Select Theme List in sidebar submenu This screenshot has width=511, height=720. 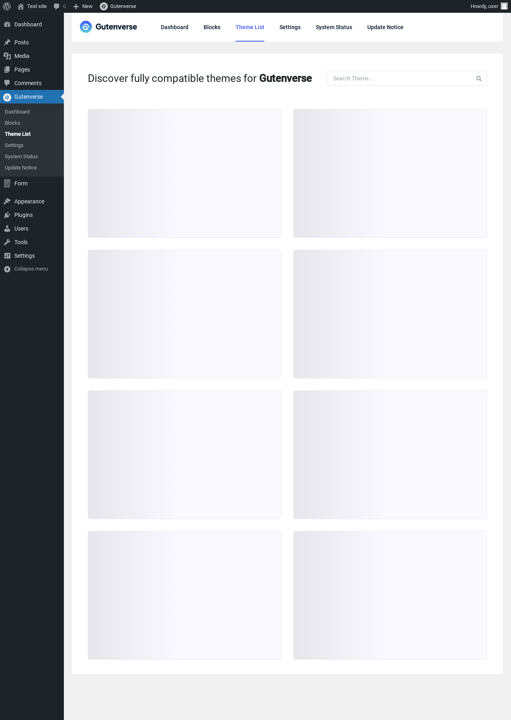point(18,134)
